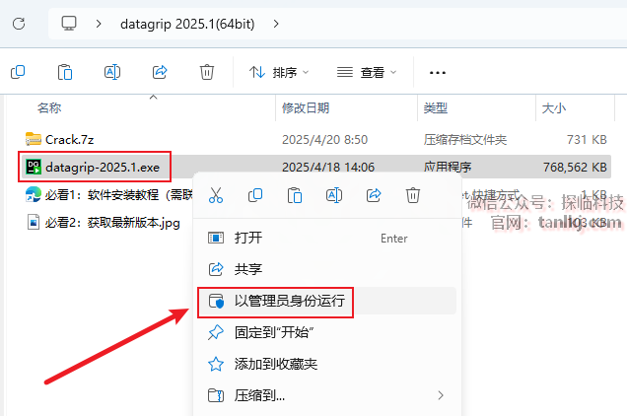Viewport: 627px width, 416px height.
Task: Click the datagrip 2025.1(64bit) breadcrumb
Action: (187, 24)
